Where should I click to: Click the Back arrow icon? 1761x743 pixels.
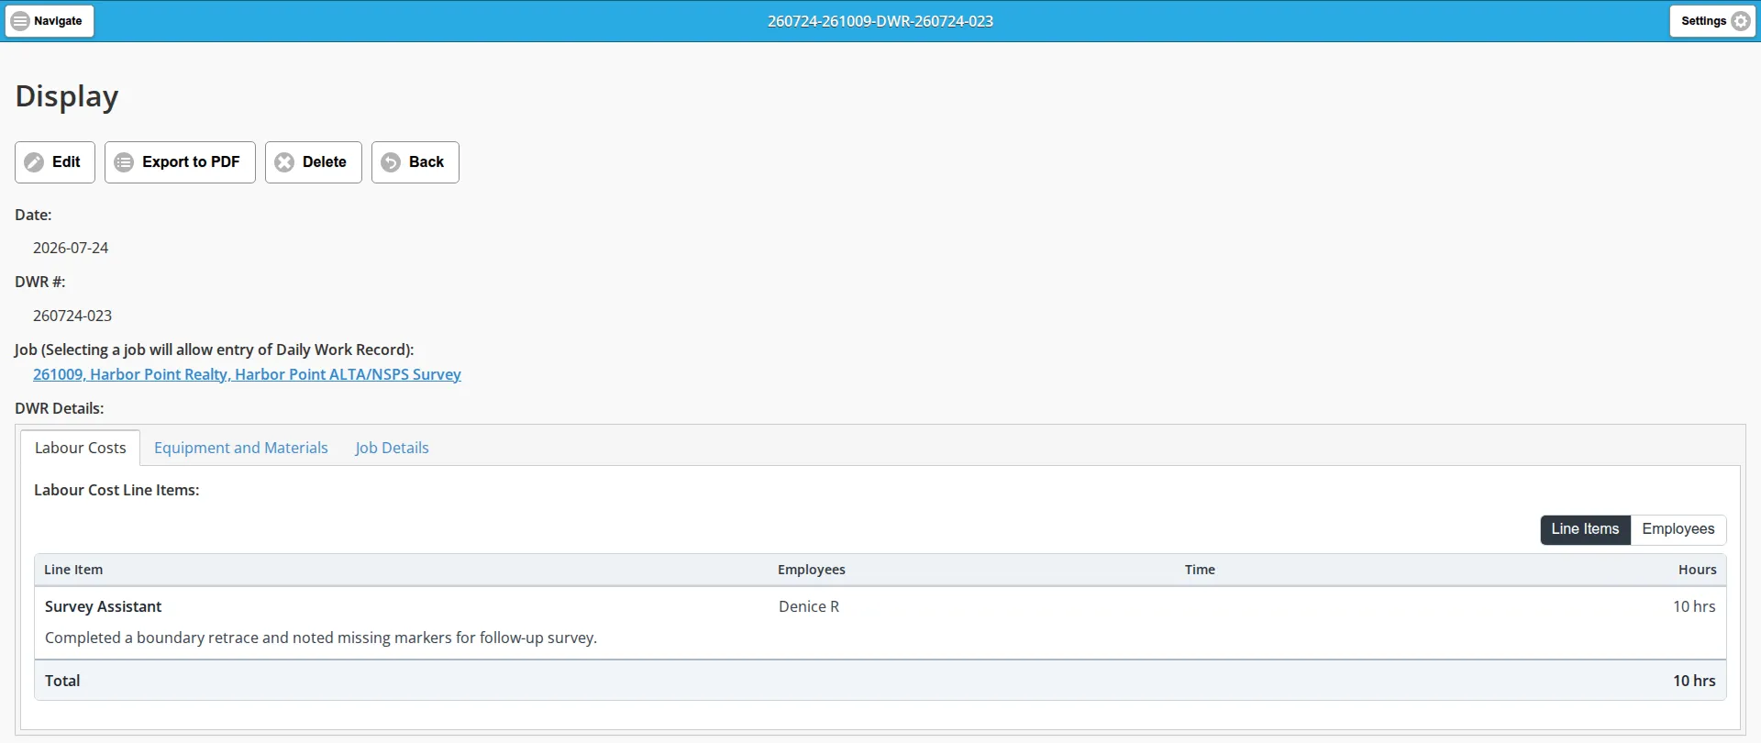[x=391, y=162]
